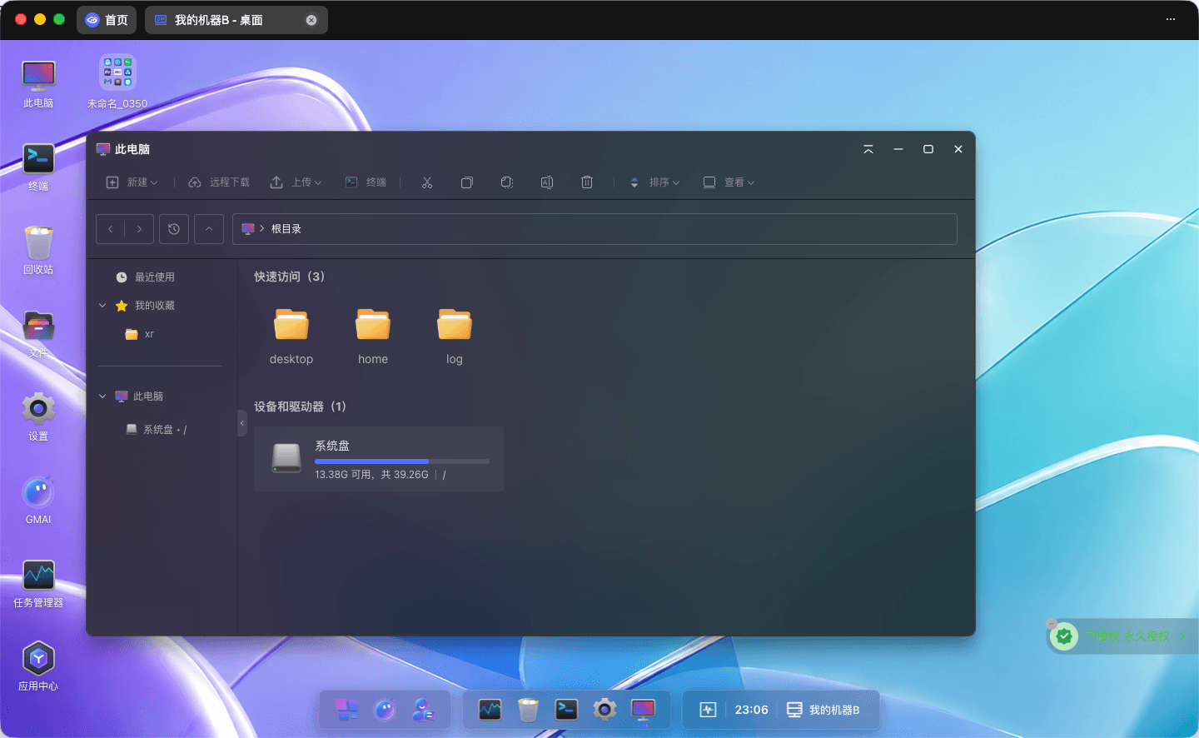Open the 排序 dropdown
This screenshot has width=1199, height=738.
click(654, 182)
